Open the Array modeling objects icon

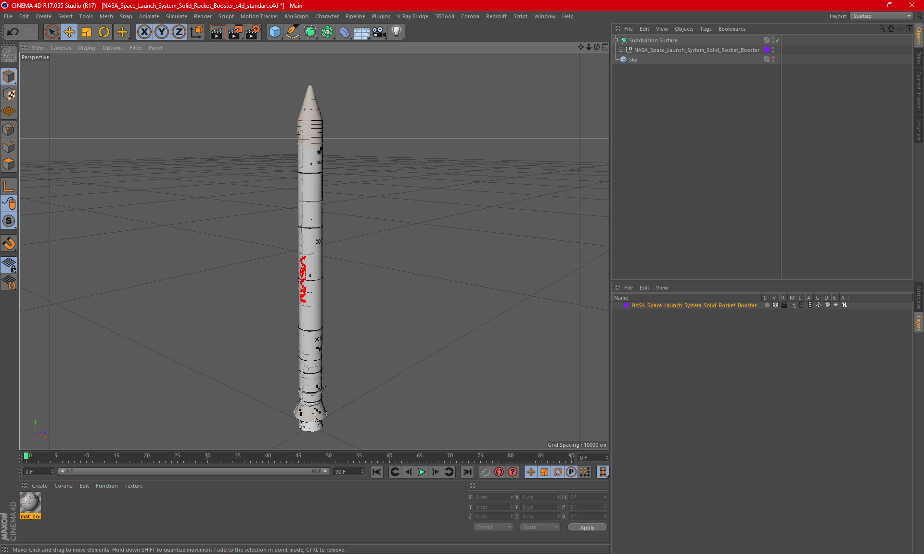point(327,32)
